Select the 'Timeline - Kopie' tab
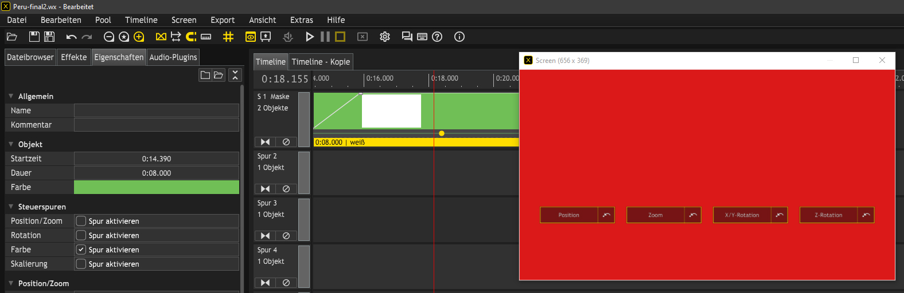The height and width of the screenshot is (293, 904). tap(321, 62)
